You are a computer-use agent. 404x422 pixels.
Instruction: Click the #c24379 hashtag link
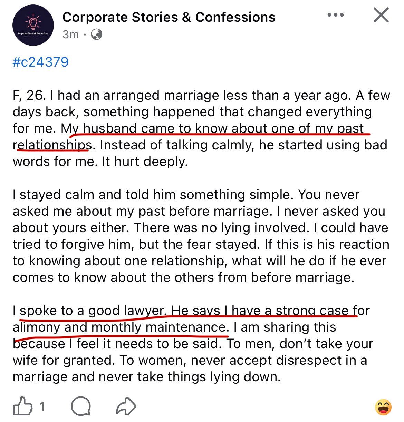click(x=41, y=62)
